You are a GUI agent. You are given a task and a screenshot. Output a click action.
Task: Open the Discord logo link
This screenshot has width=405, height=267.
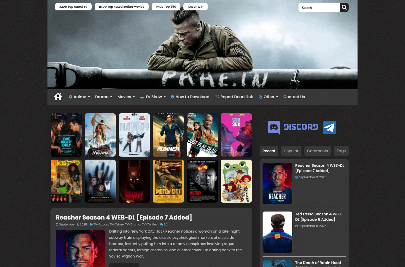click(293, 128)
